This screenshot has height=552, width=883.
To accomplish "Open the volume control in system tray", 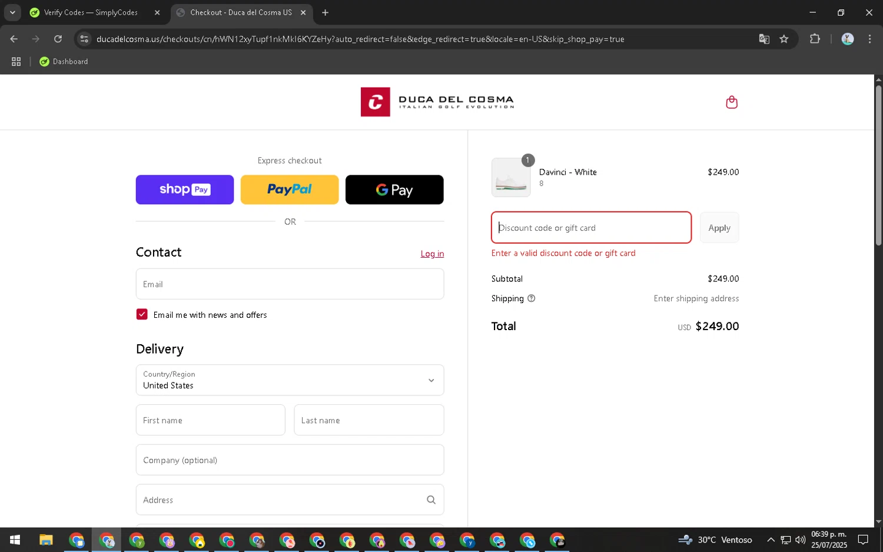I will (x=800, y=540).
